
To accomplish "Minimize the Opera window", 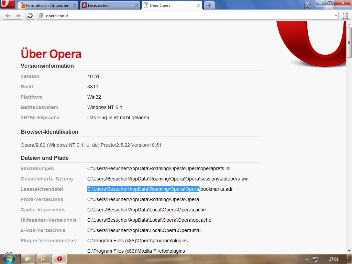I will [321, 3].
